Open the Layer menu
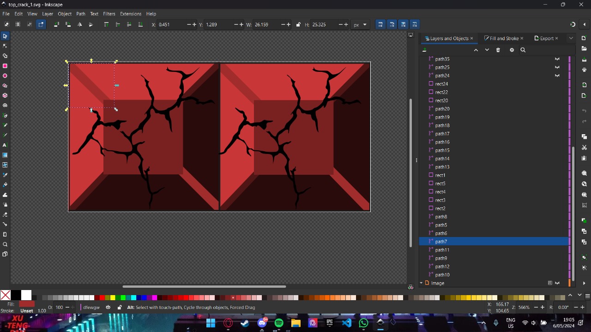Viewport: 591px width, 332px height. (x=48, y=14)
